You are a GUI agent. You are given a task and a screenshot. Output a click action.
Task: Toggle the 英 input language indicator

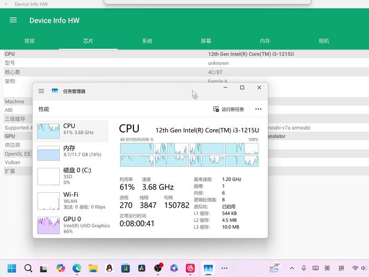click(x=327, y=268)
